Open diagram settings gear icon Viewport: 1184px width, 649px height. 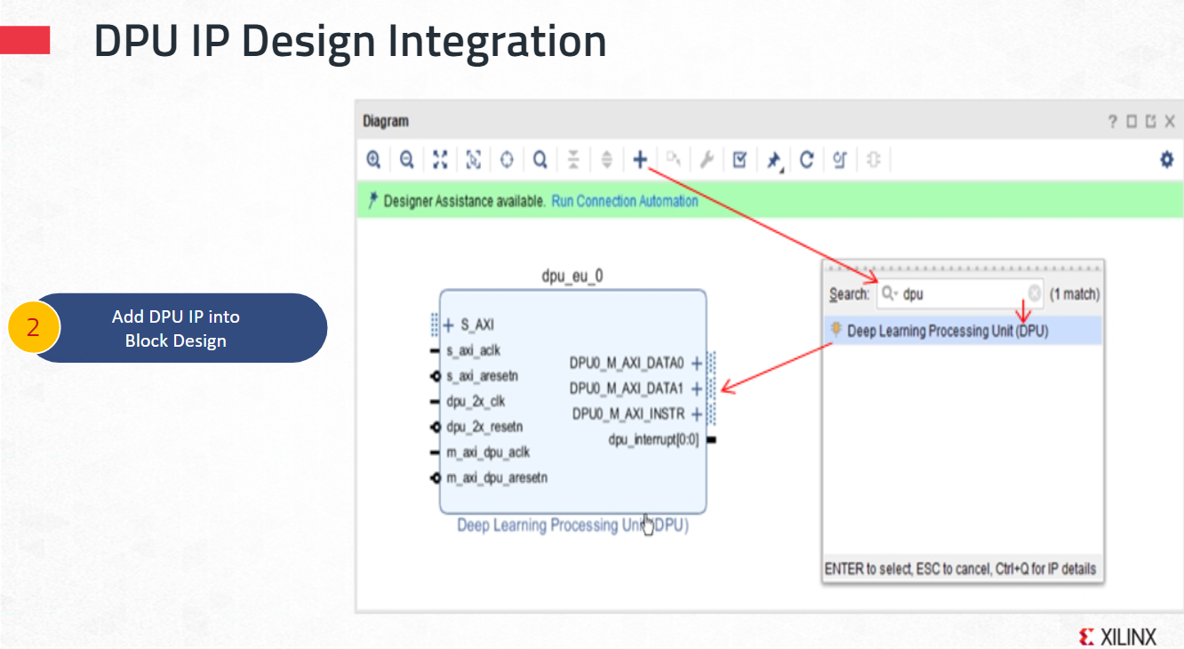(1166, 160)
